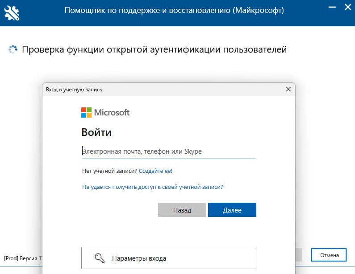
Task: Click the main window title text
Action: point(174,10)
